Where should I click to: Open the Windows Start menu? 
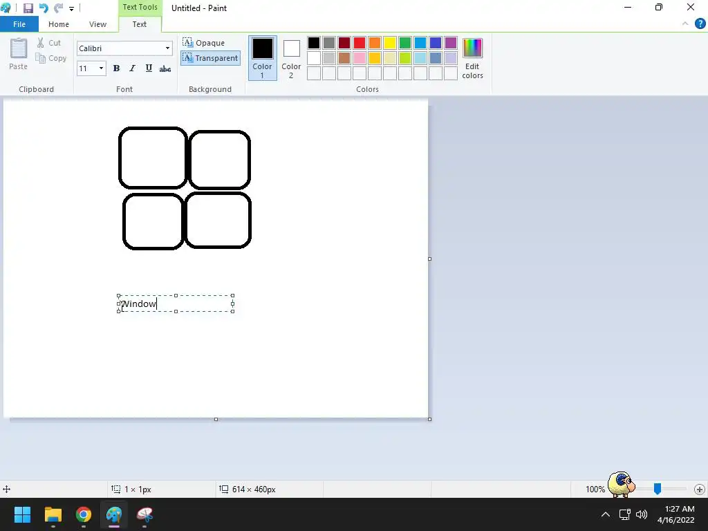coord(22,514)
